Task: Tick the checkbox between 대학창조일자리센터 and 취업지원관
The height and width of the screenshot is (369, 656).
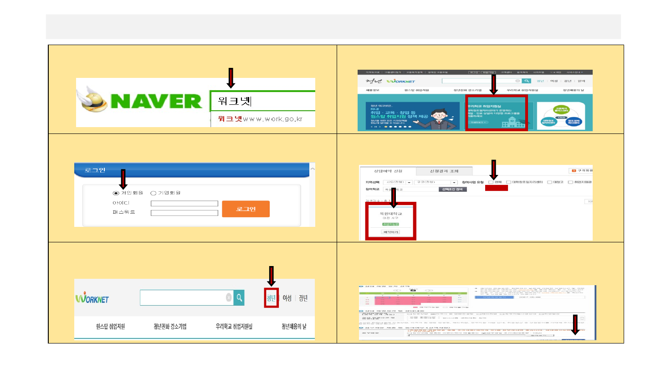Action: point(550,182)
